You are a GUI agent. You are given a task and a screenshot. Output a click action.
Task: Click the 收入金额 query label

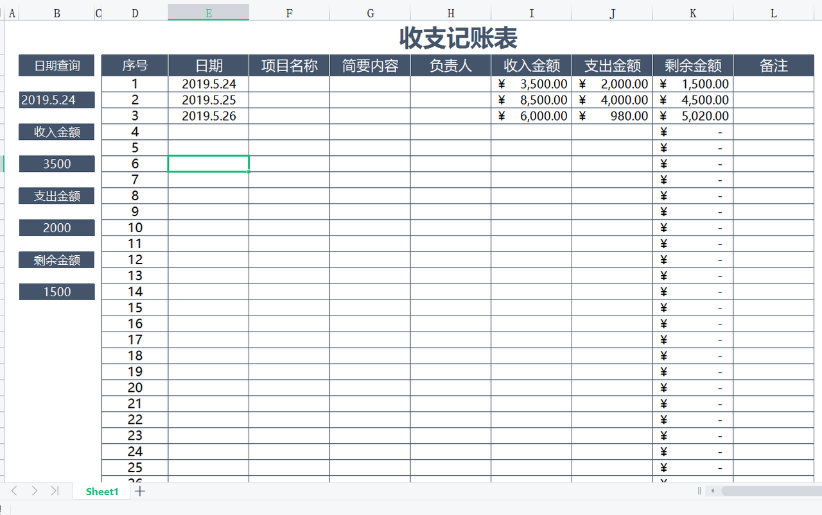click(57, 131)
